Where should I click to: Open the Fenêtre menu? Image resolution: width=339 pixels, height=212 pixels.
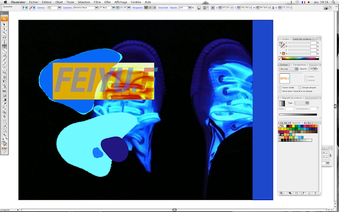(x=136, y=2)
